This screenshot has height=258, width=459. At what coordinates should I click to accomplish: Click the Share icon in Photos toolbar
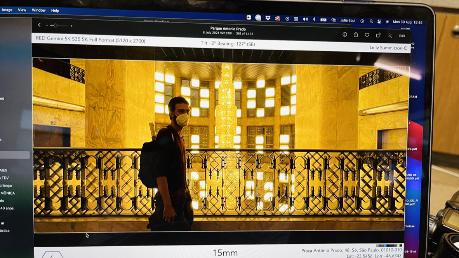tap(356, 35)
